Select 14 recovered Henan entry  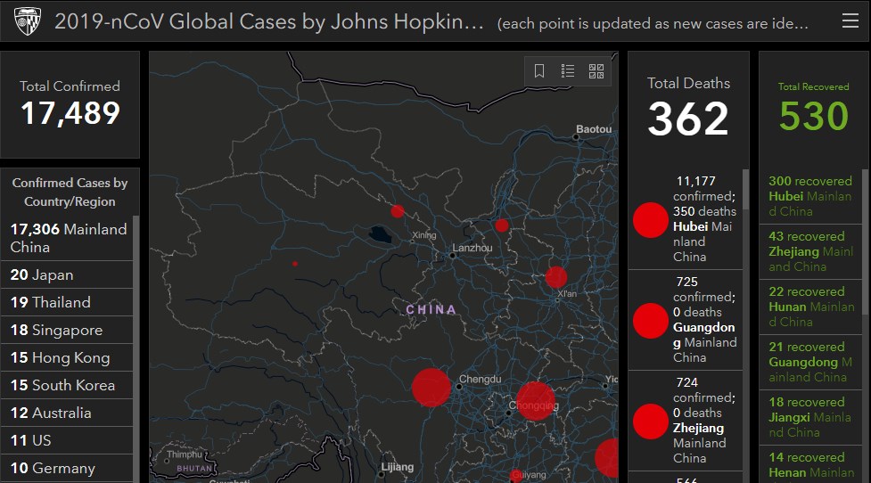(810, 464)
